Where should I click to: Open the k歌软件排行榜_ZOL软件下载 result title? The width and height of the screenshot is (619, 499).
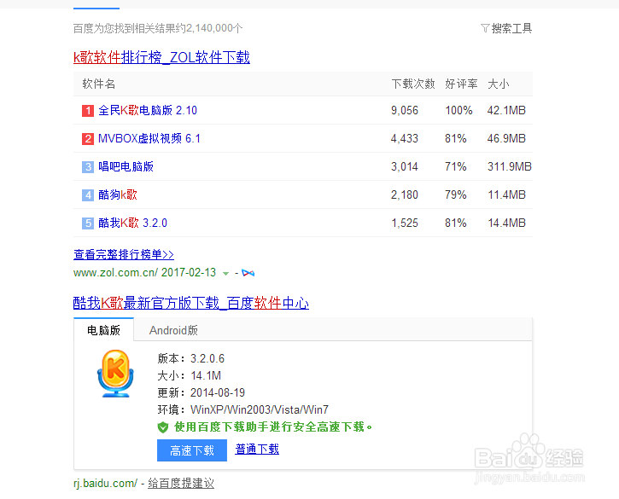161,58
